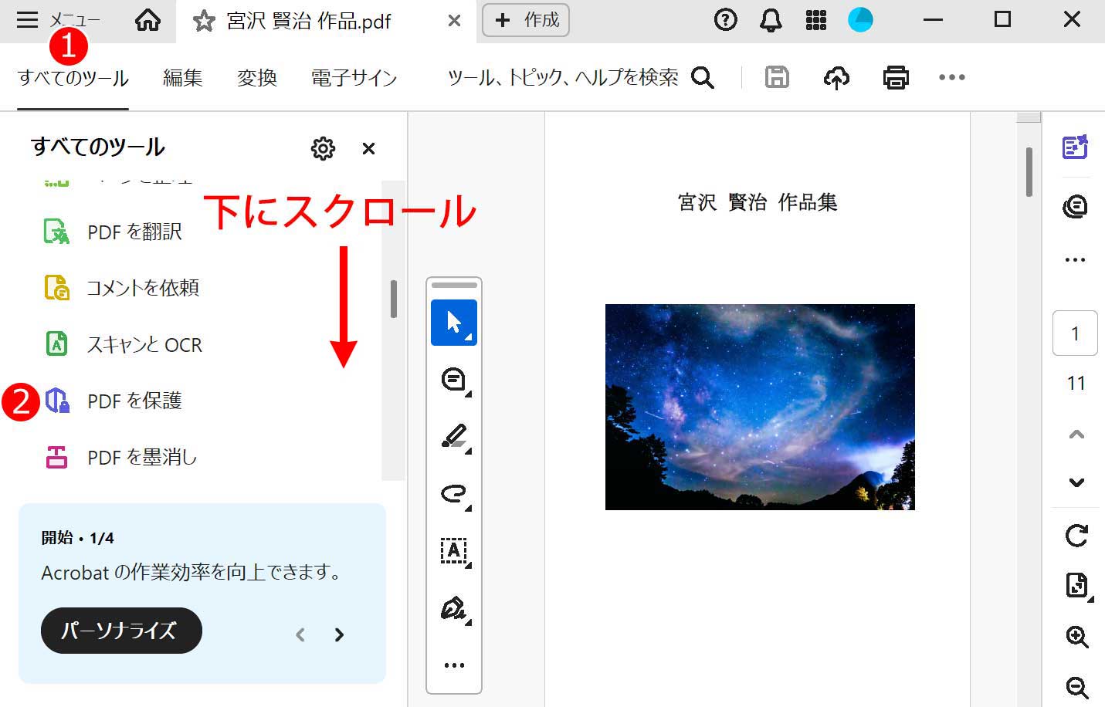Viewport: 1105px width, 707px height.
Task: Open the 変換 tab
Action: (257, 78)
